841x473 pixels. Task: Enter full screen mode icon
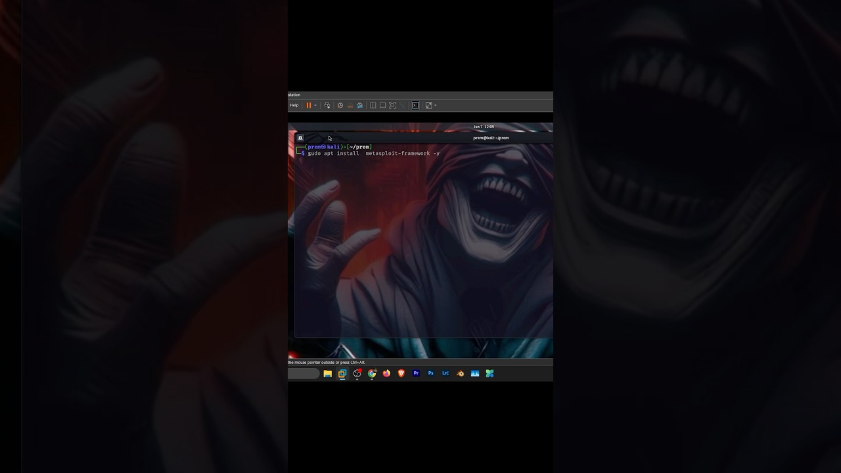392,105
